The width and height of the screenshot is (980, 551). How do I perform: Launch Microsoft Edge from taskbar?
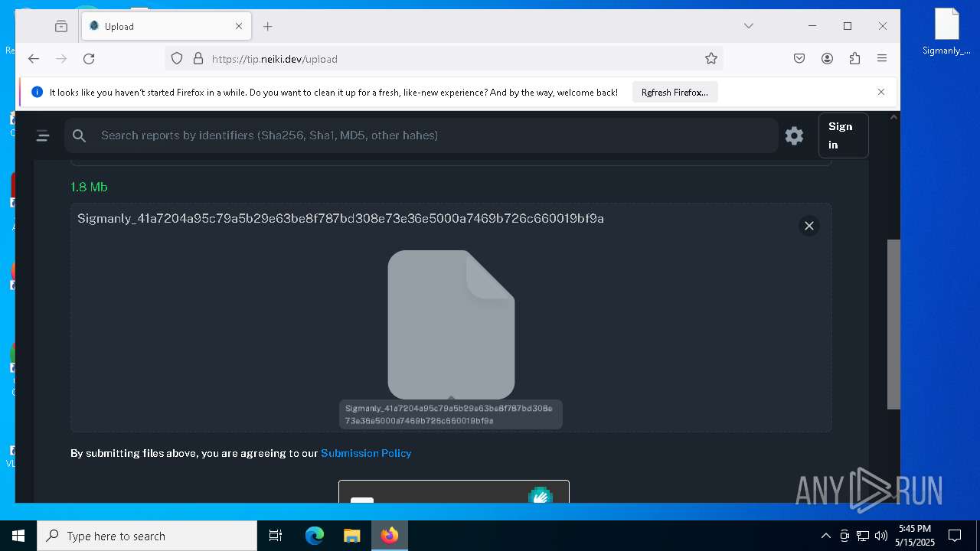pyautogui.click(x=315, y=536)
